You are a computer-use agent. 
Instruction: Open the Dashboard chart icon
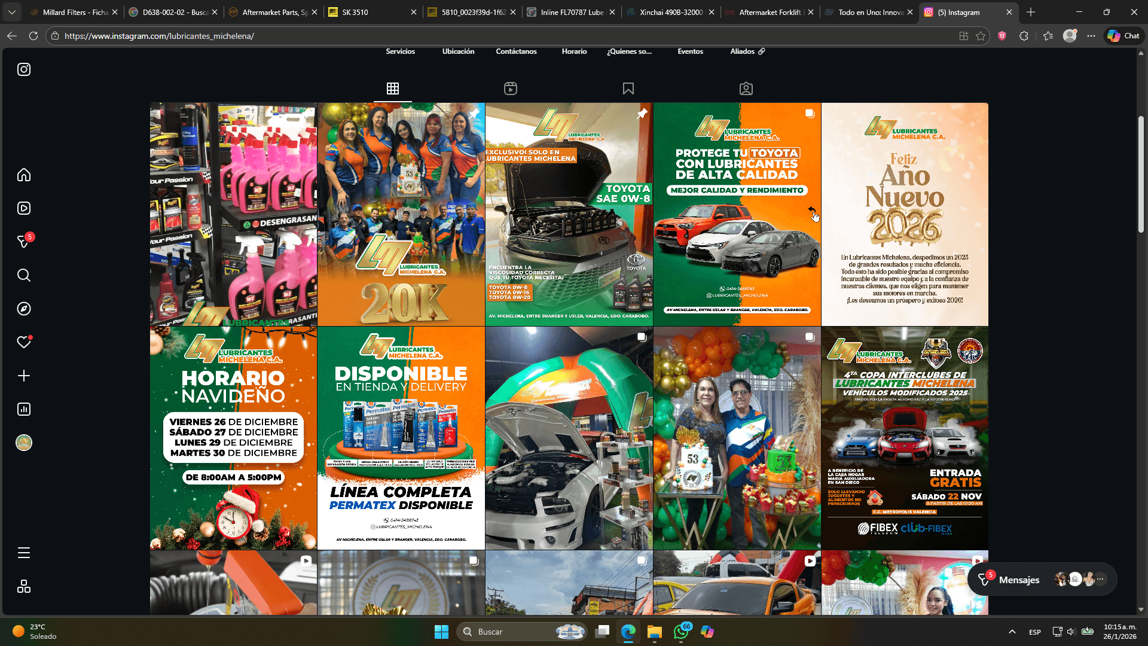point(24,409)
